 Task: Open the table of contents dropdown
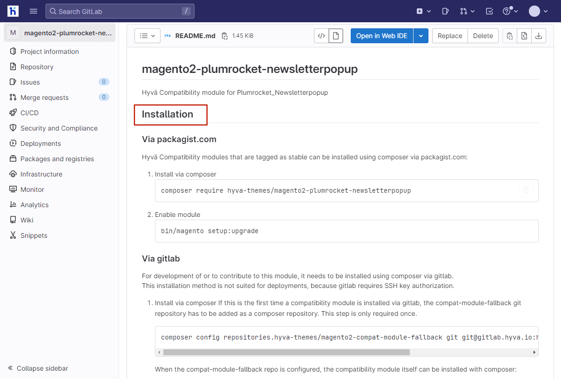[147, 36]
